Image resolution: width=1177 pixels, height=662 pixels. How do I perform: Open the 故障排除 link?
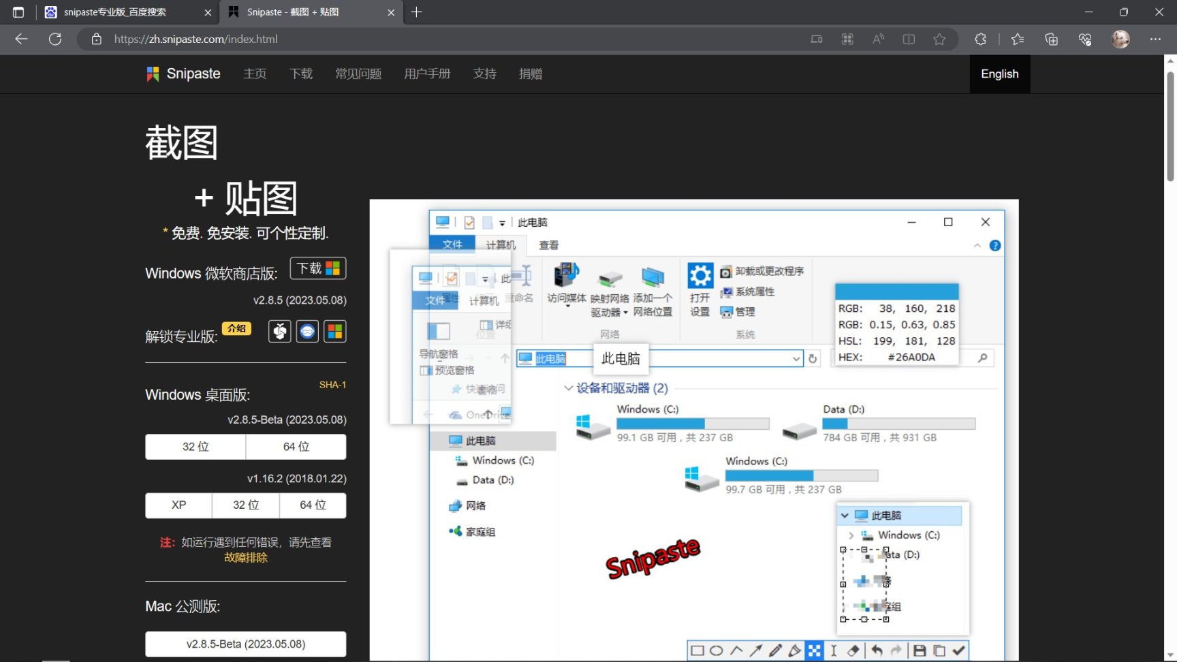[x=246, y=558]
